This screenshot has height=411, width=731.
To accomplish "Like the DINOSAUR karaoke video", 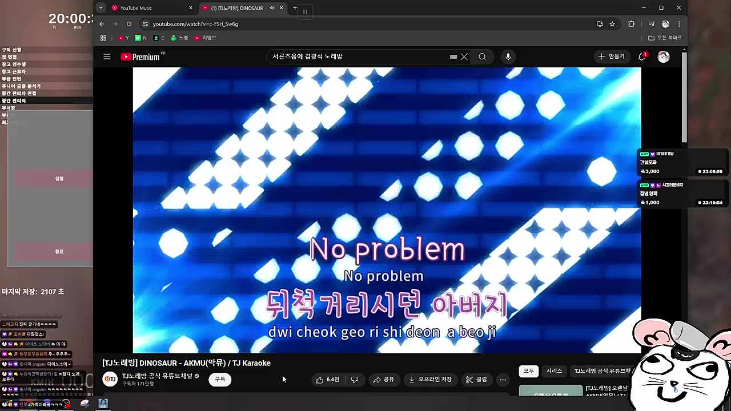I will click(x=328, y=380).
